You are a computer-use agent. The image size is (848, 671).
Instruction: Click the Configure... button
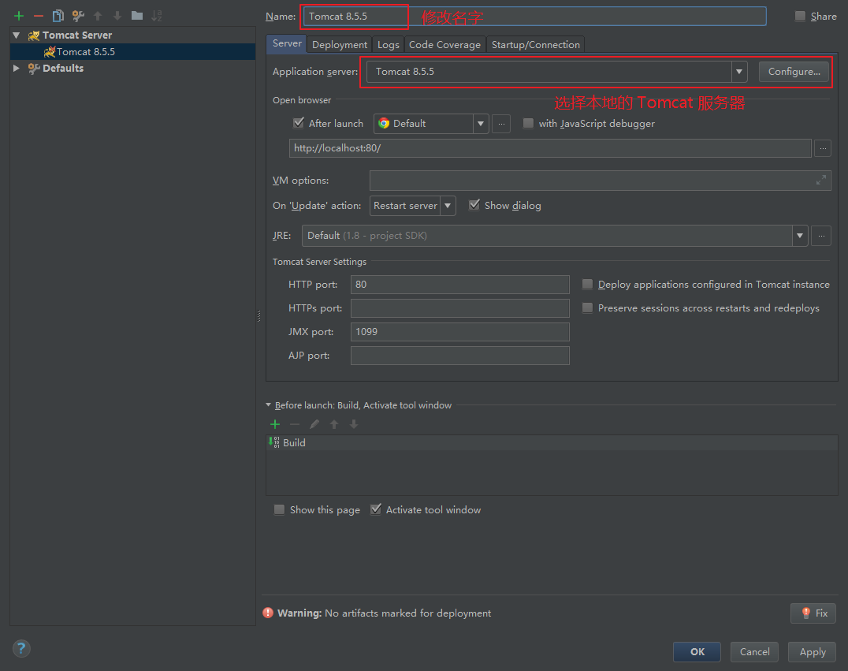(794, 72)
